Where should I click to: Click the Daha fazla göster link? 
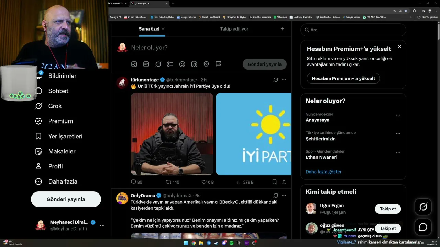[x=323, y=172]
